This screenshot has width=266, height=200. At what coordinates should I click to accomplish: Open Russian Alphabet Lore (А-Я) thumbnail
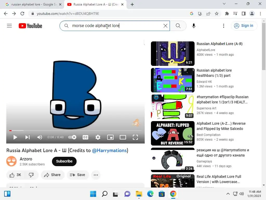pyautogui.click(x=173, y=54)
